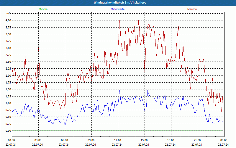The height and width of the screenshot is (148, 236).
Task: Click the 0,00 y-axis value
Action: 8,131
